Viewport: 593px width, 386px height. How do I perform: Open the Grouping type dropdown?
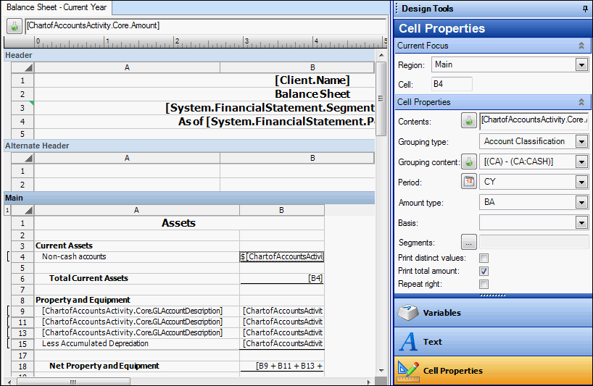[x=581, y=141]
